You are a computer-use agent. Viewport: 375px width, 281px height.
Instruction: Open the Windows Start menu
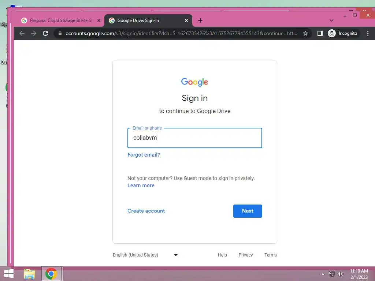pyautogui.click(x=9, y=274)
